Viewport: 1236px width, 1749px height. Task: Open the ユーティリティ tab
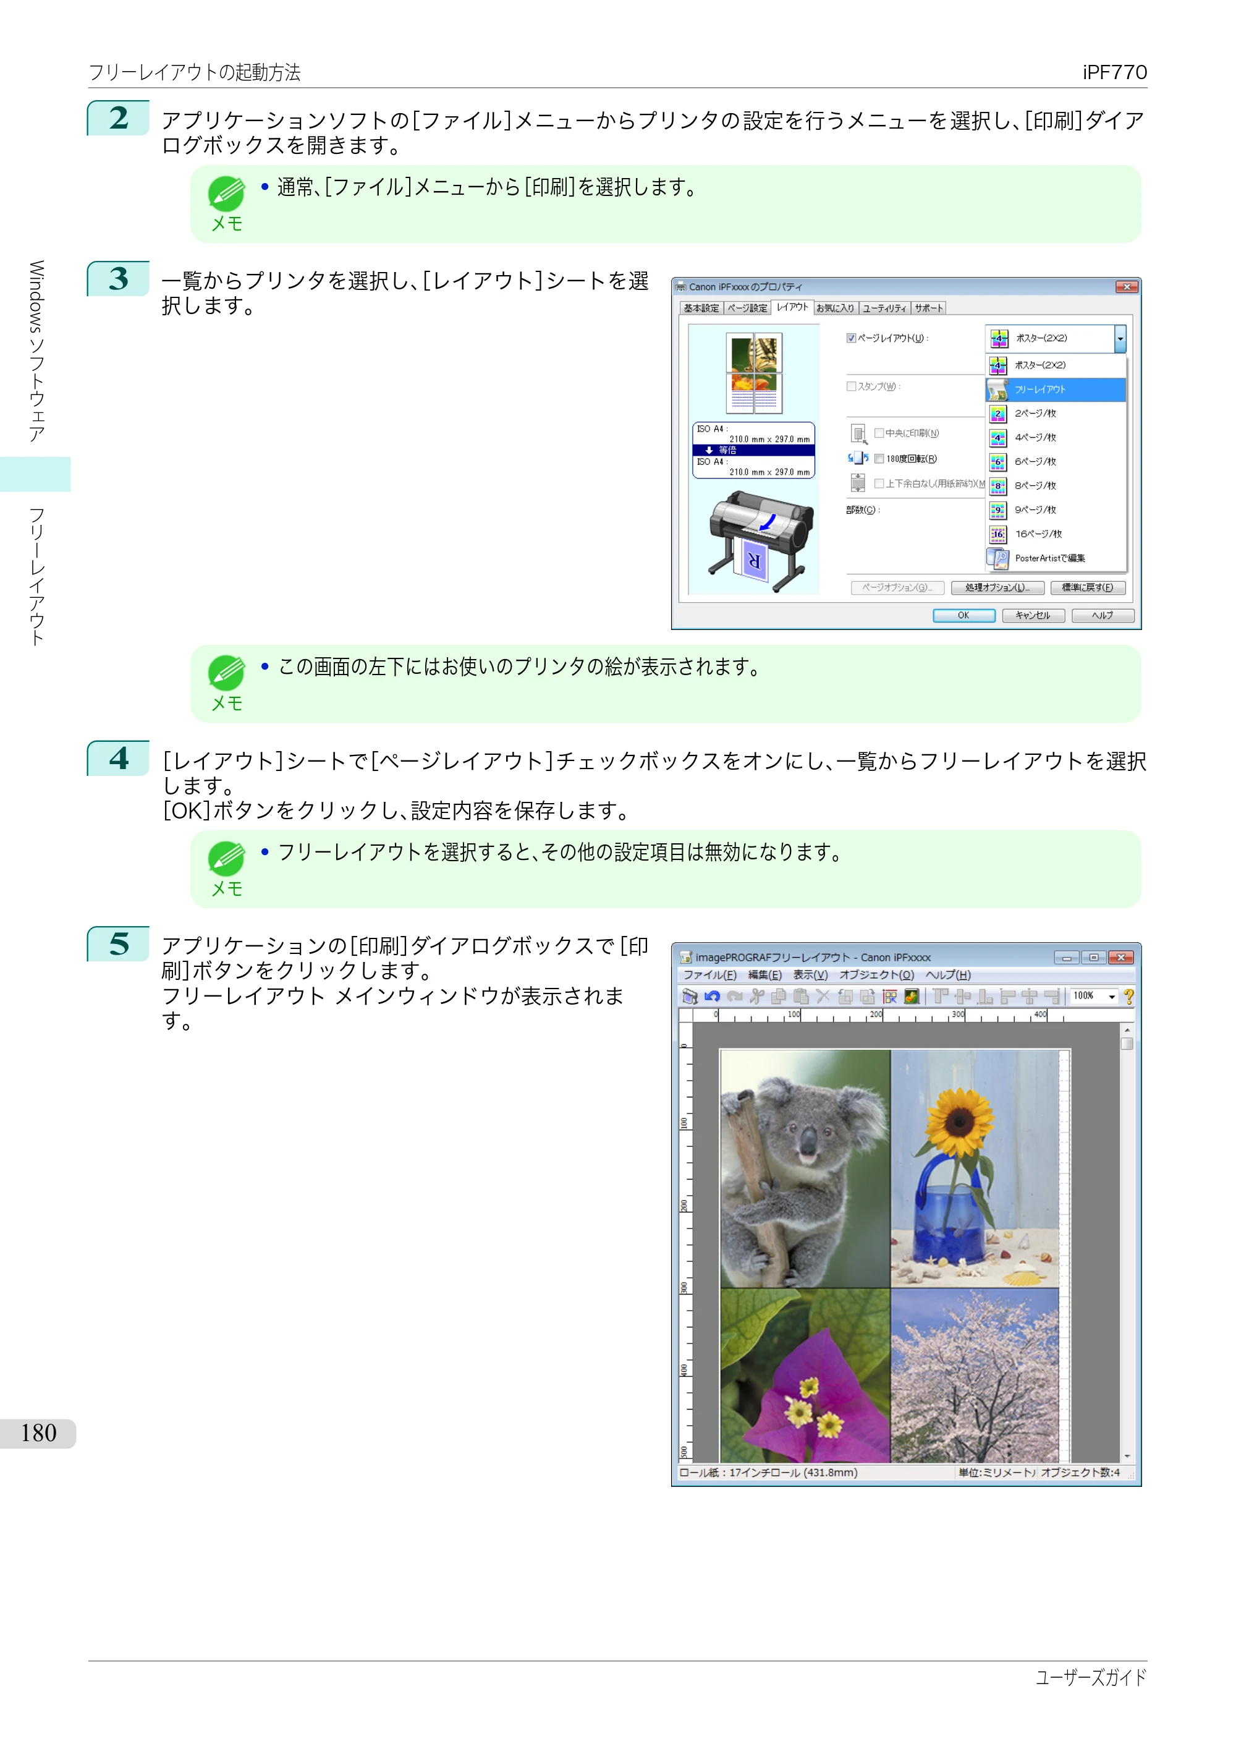coord(884,309)
